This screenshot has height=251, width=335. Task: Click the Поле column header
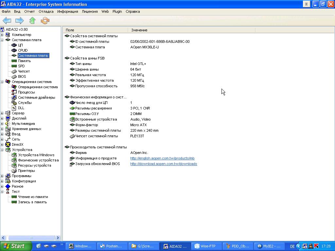point(96,30)
